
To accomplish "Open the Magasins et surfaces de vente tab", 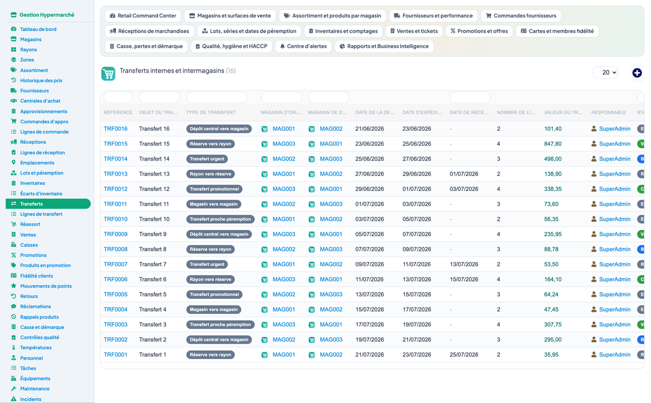I will point(230,16).
